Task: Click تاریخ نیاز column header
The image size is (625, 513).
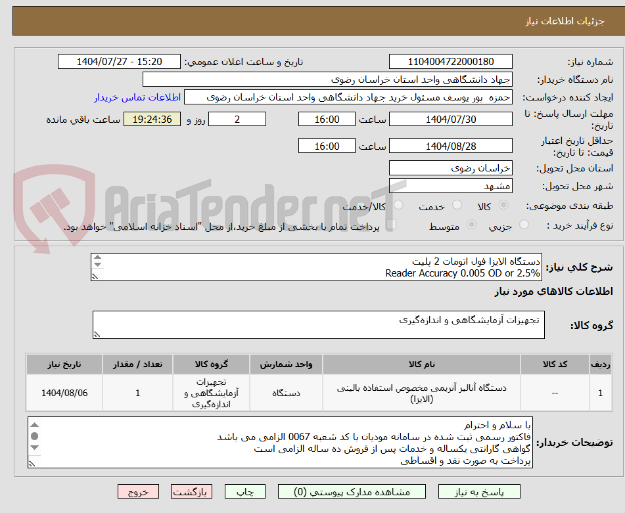Action: tap(64, 364)
